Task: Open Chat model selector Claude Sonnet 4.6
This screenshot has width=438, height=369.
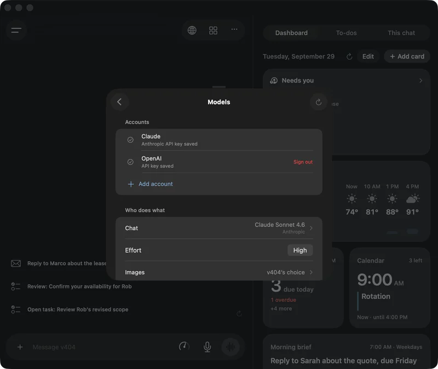Action: coord(218,228)
